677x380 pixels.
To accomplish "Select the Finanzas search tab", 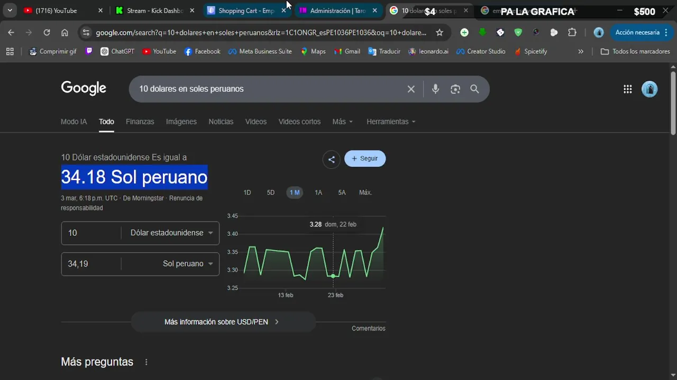I will point(140,121).
